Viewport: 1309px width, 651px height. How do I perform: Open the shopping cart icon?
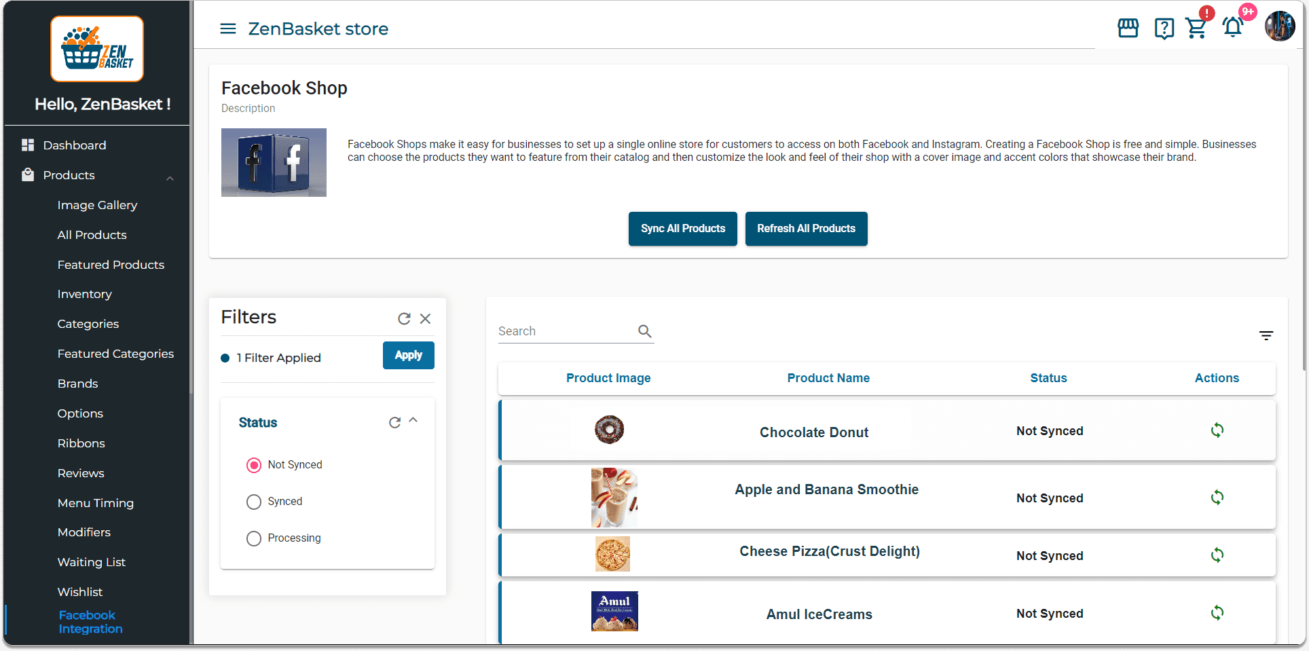coord(1196,28)
